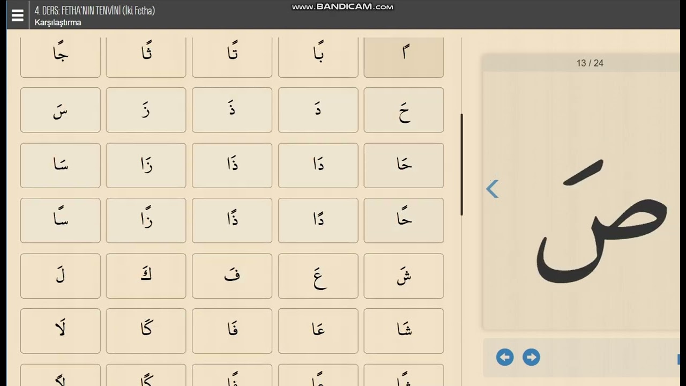Select the Sin with fatha card (سَ)
The height and width of the screenshot is (386, 686).
60,110
